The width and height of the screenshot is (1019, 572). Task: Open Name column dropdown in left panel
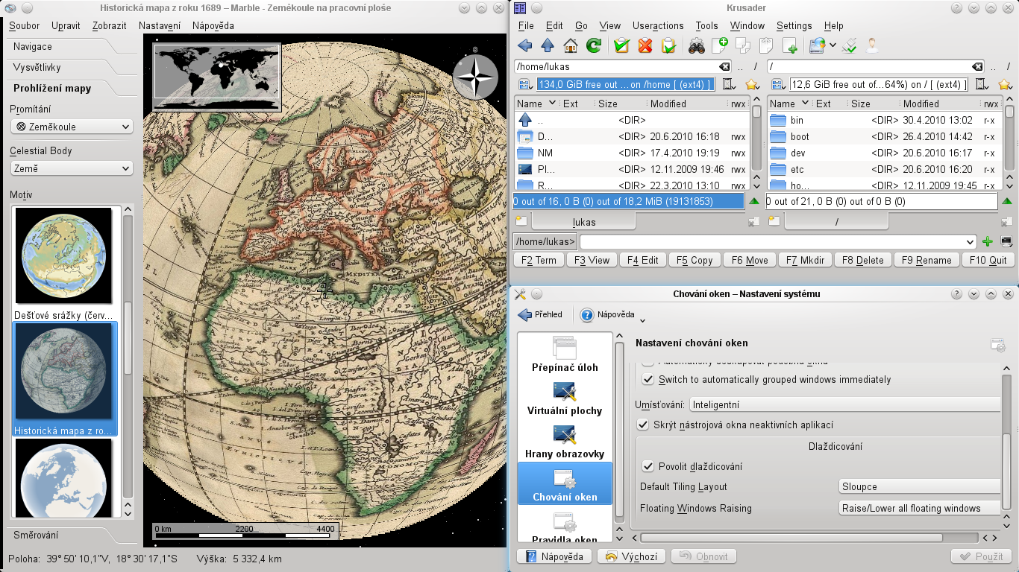click(552, 103)
